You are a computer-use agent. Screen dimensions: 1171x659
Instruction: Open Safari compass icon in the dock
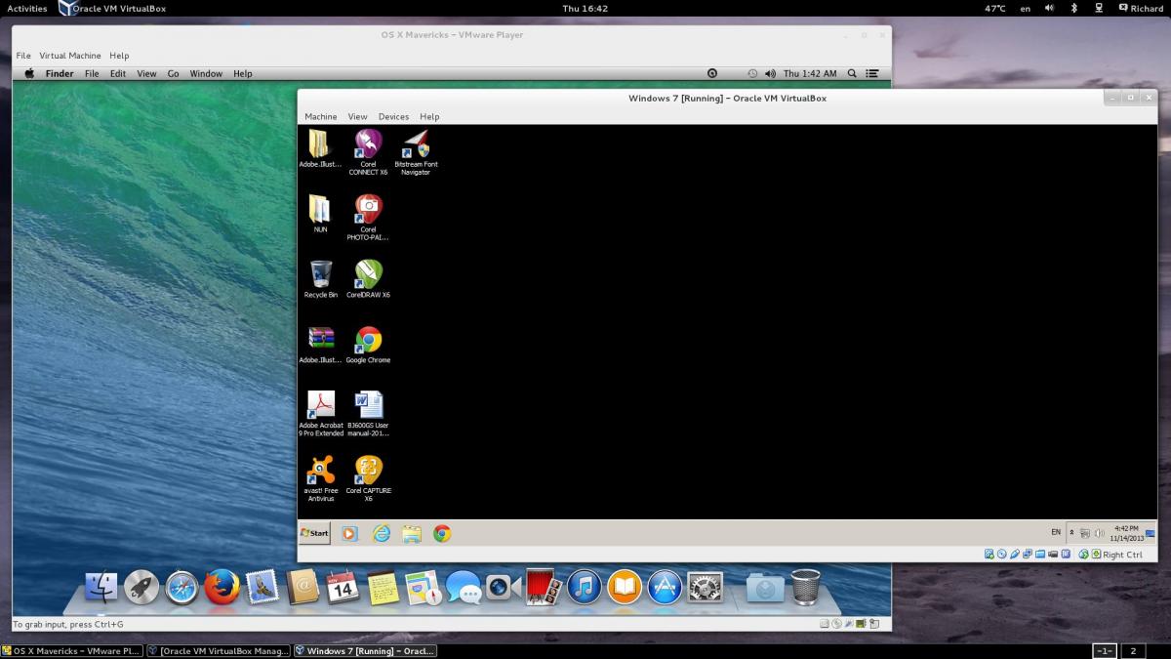coord(182,587)
